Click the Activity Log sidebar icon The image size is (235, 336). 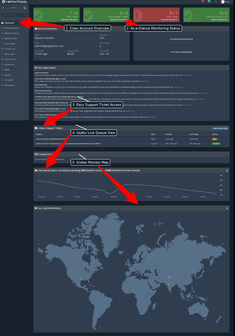tap(2, 65)
